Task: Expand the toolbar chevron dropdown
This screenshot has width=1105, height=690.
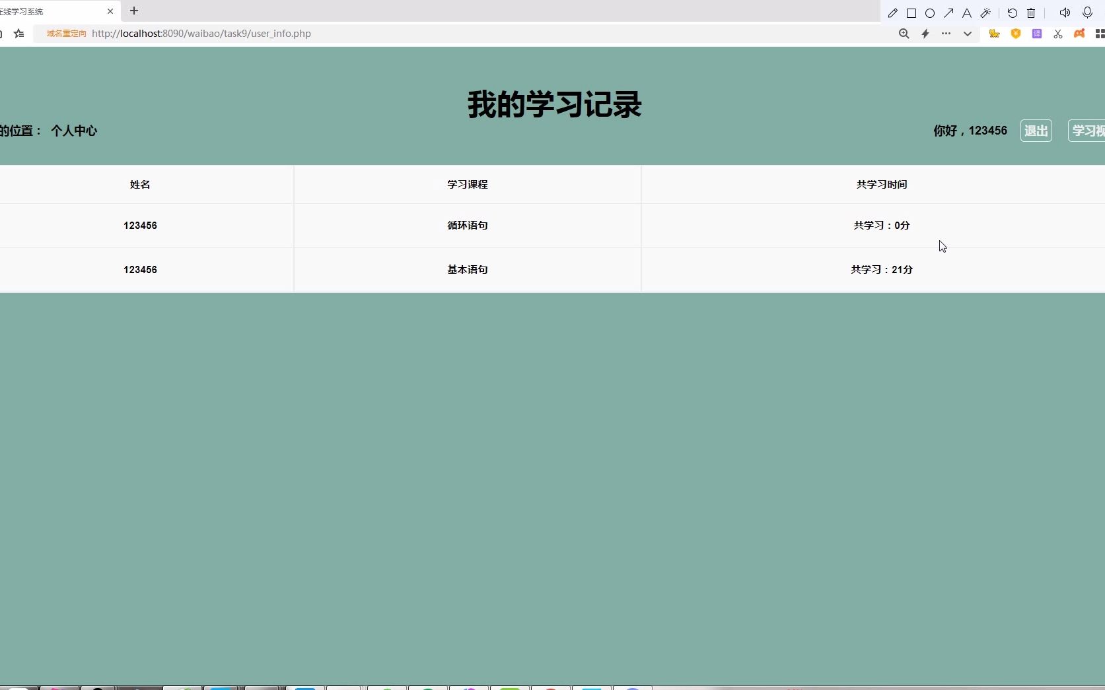Action: [968, 34]
